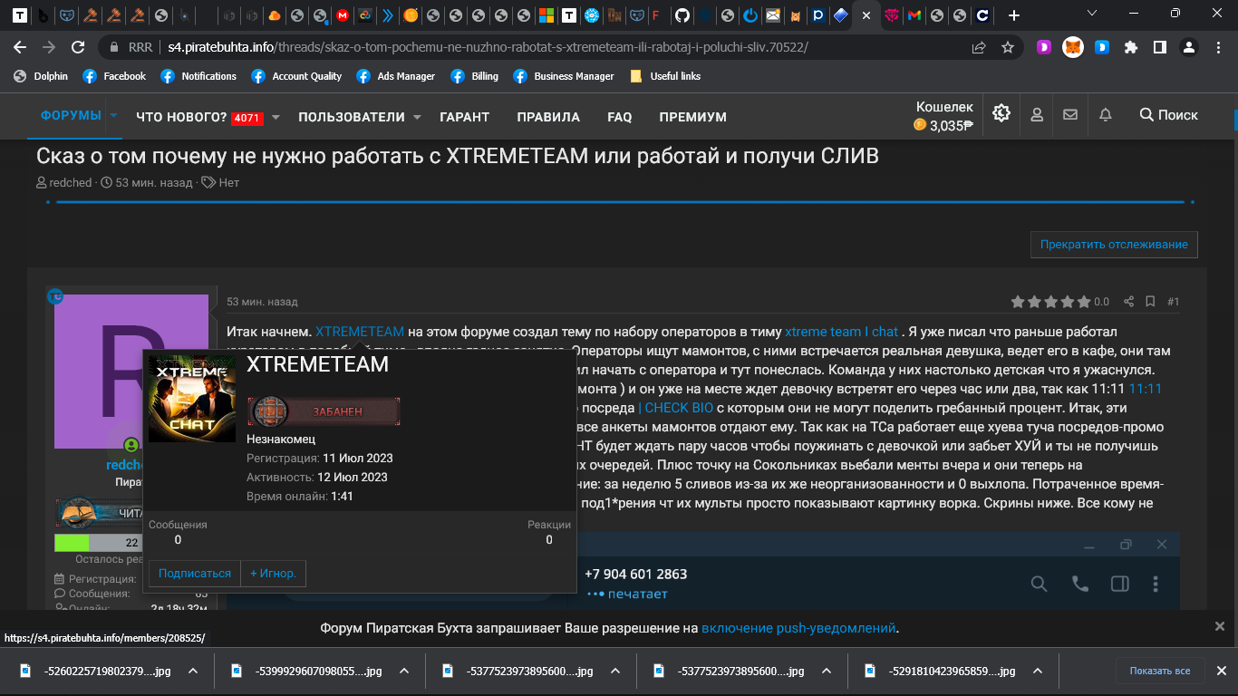Go back with browser back arrow
Screen dimensions: 1238x696
(19, 47)
